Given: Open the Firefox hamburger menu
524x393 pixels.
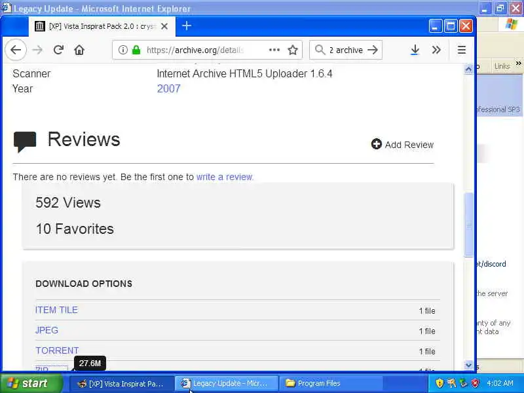Looking at the screenshot, I should [462, 50].
